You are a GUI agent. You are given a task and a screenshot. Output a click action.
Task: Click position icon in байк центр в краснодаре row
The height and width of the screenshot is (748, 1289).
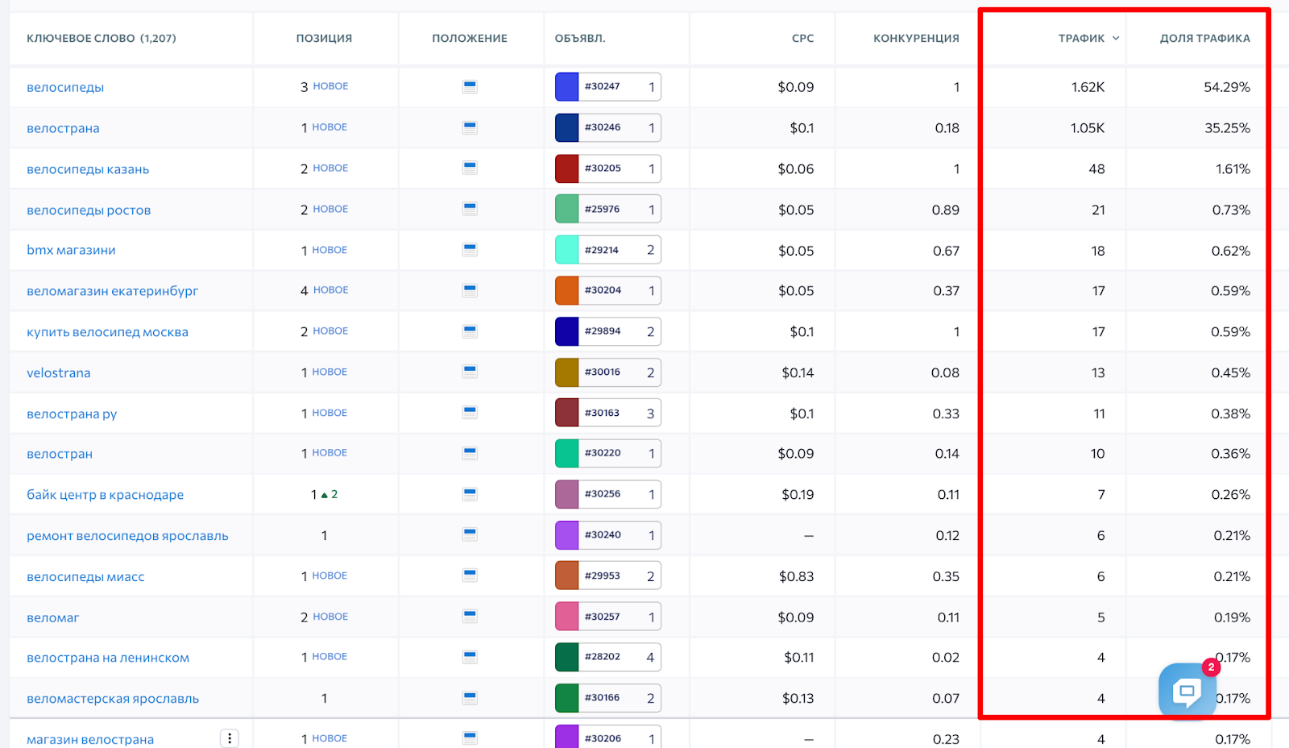(x=470, y=494)
